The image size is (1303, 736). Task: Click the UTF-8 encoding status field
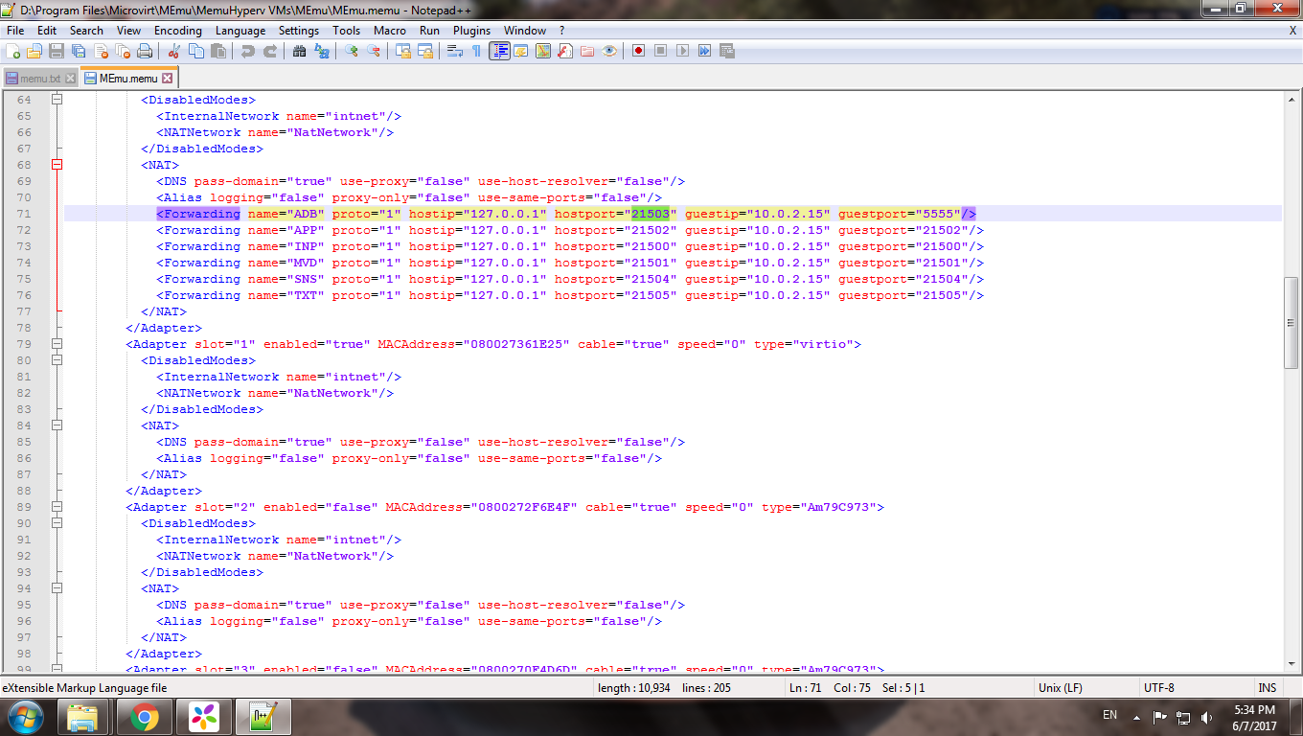coord(1158,688)
